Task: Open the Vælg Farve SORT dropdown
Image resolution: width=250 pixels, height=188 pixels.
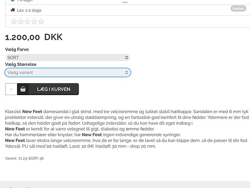Action: tap(67, 58)
